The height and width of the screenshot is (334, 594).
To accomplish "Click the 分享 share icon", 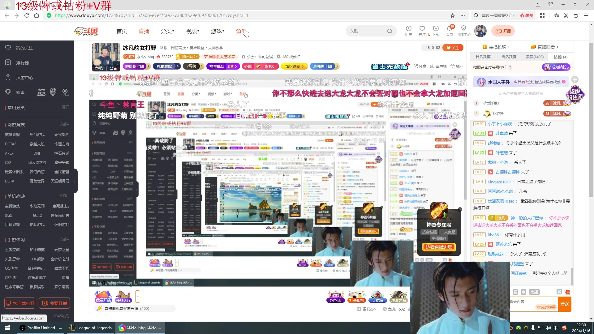I will pos(420,66).
